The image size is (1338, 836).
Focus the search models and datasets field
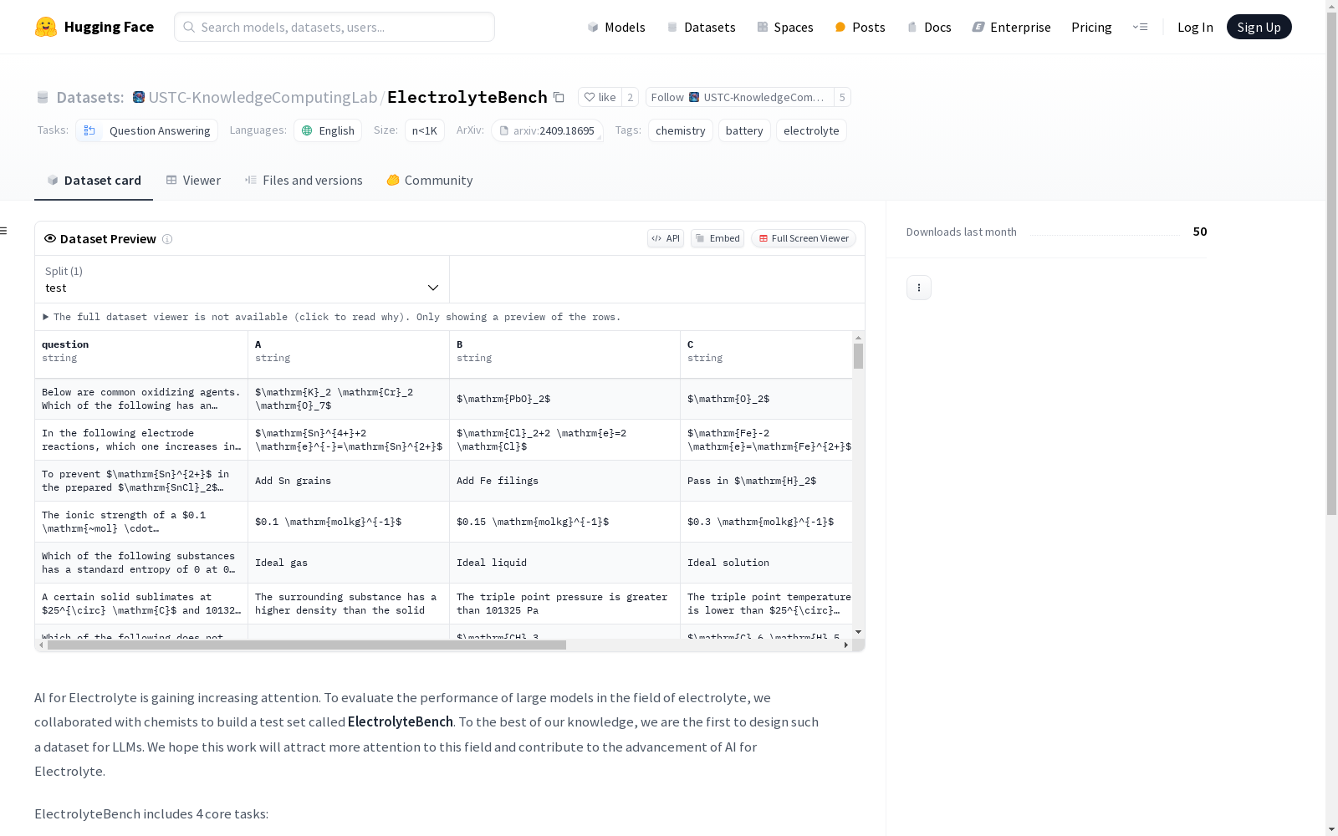(x=334, y=27)
